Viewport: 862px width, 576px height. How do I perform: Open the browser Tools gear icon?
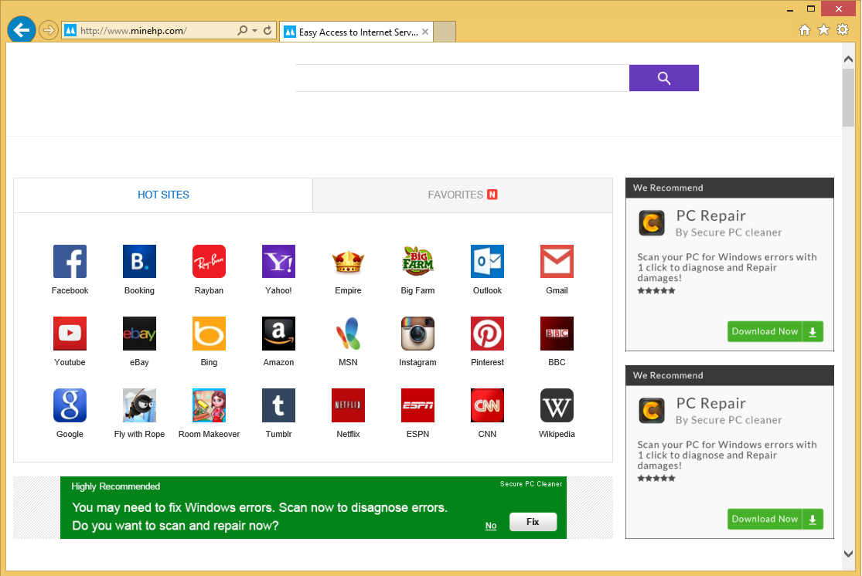point(842,29)
